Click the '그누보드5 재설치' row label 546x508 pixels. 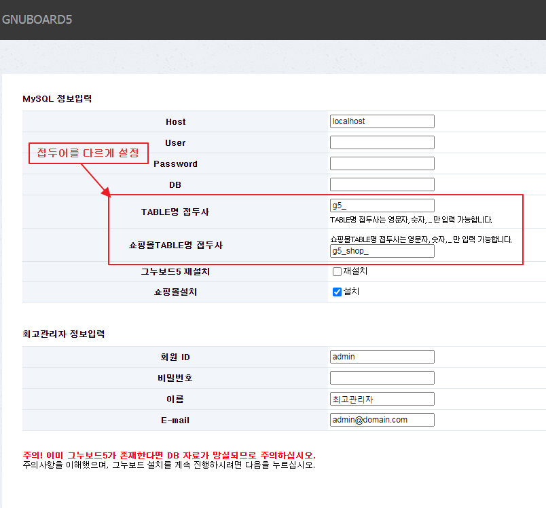(x=175, y=271)
